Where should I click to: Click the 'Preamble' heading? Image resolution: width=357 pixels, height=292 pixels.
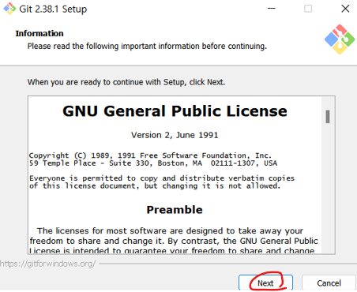[175, 210]
